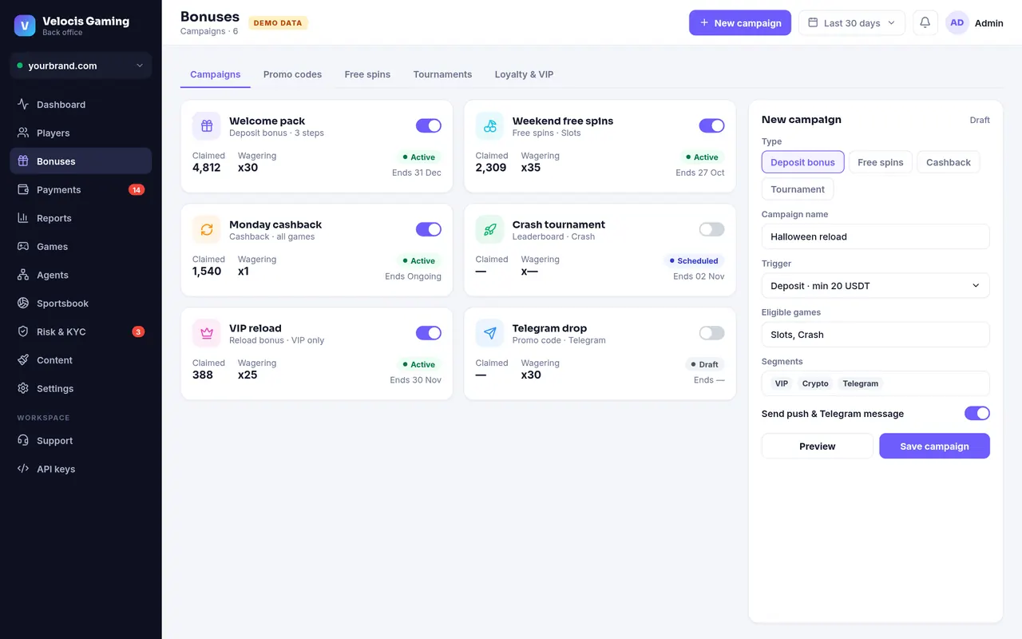Open the Settings gear icon
This screenshot has height=639, width=1022.
point(23,388)
